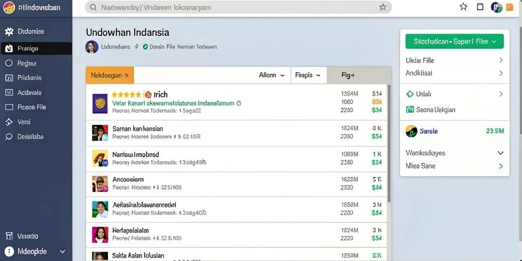The image size is (522, 261).
Task: Open the Regise sidebar item icon
Action: pyautogui.click(x=9, y=63)
